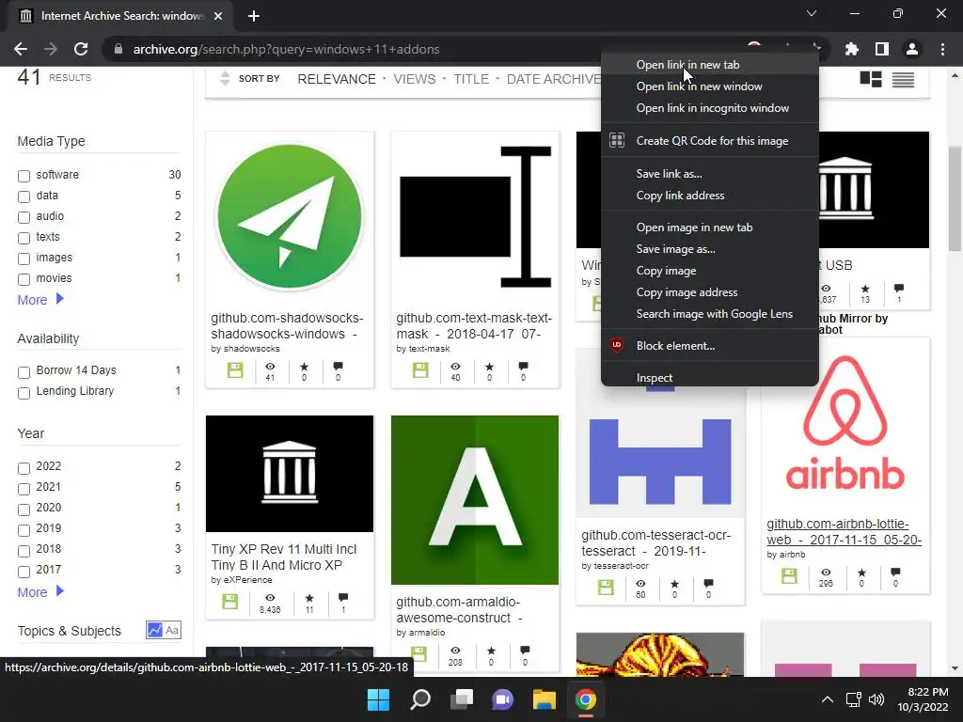The height and width of the screenshot is (722, 963).
Task: Select Open link in new window
Action: point(709,86)
